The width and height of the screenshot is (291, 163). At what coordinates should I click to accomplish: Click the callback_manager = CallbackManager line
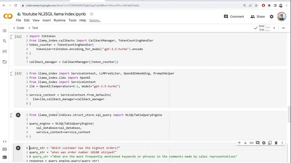(x=74, y=62)
